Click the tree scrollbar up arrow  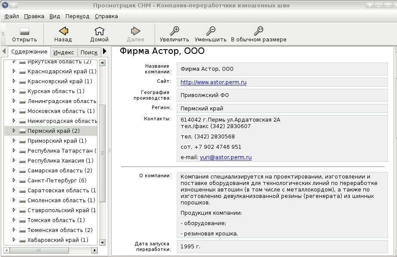102,63
